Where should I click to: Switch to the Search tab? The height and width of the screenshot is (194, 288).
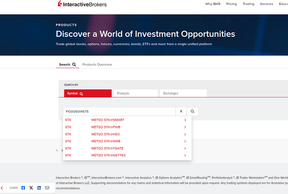67,64
